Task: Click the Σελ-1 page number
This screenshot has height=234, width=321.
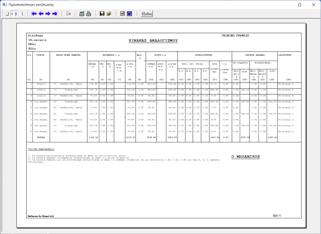Action: click(277, 215)
